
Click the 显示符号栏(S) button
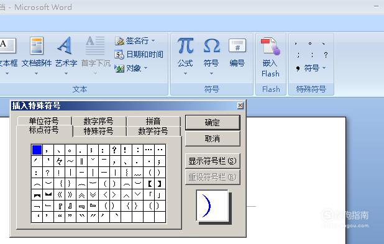click(213, 161)
